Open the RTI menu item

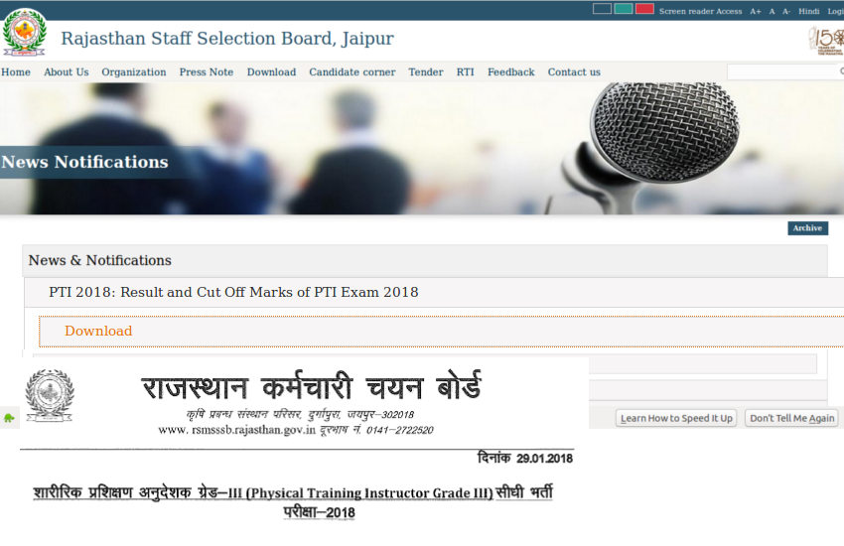pyautogui.click(x=465, y=72)
